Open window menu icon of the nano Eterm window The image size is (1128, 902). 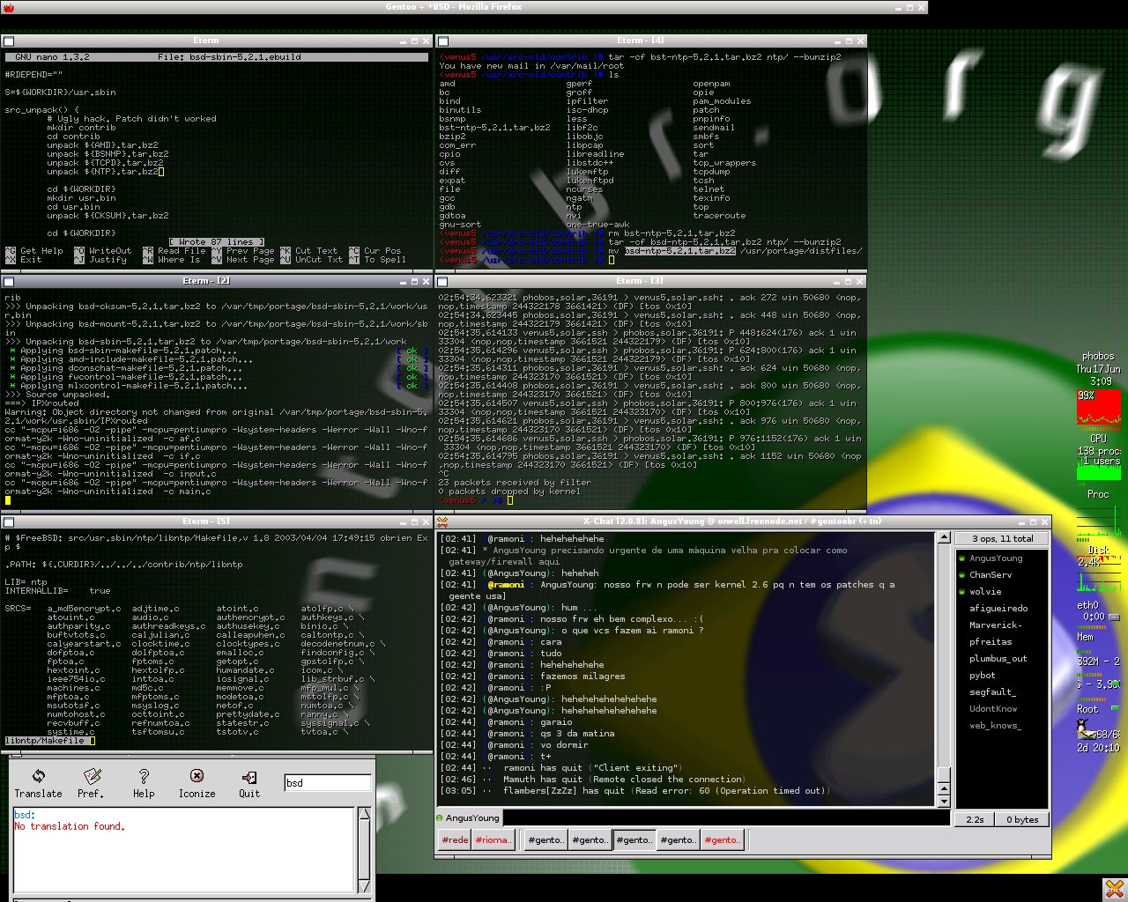tap(8, 41)
